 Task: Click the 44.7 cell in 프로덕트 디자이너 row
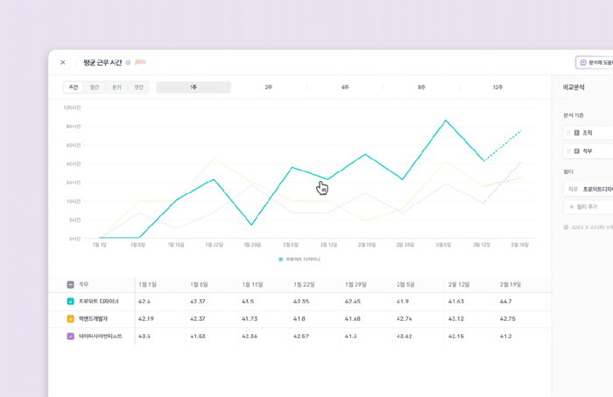pyautogui.click(x=505, y=302)
